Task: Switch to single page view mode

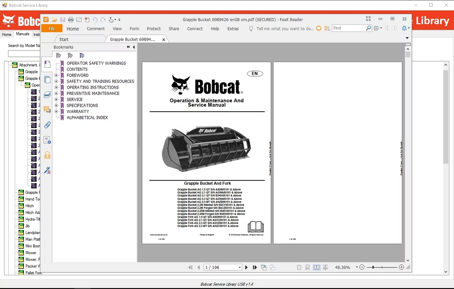Action: (299, 267)
